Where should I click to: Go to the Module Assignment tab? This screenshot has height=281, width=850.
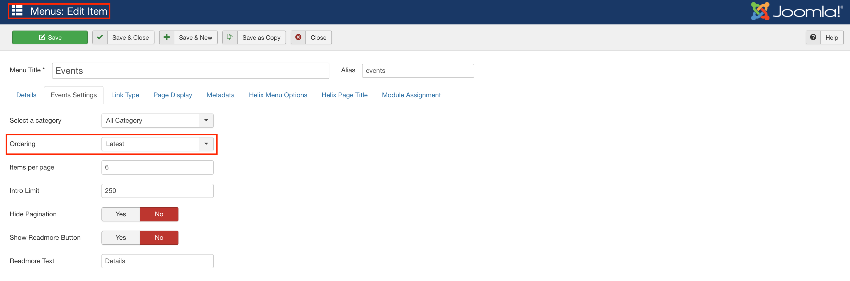pyautogui.click(x=411, y=95)
